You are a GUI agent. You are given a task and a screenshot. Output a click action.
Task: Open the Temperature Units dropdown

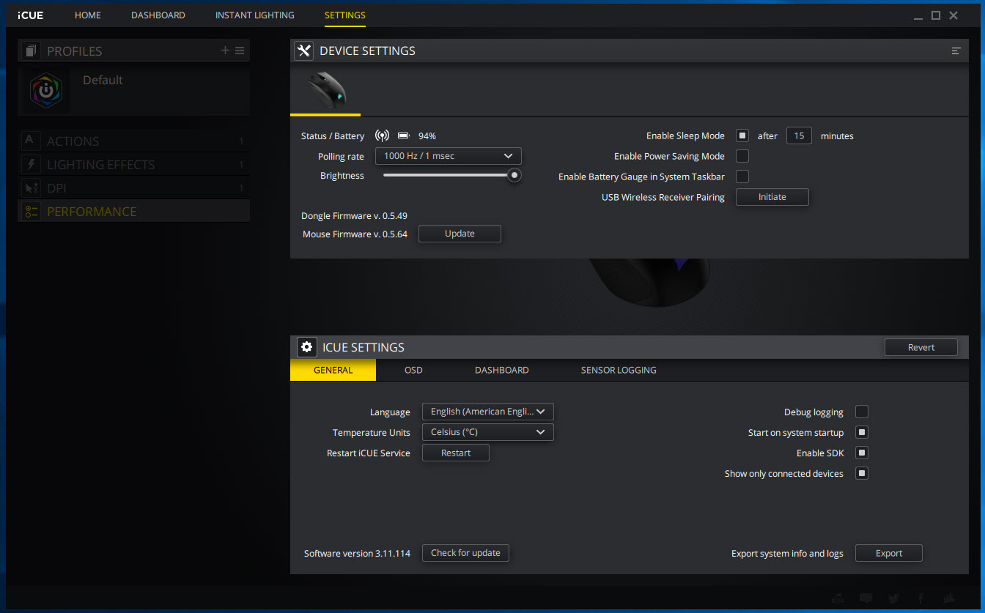pyautogui.click(x=488, y=432)
